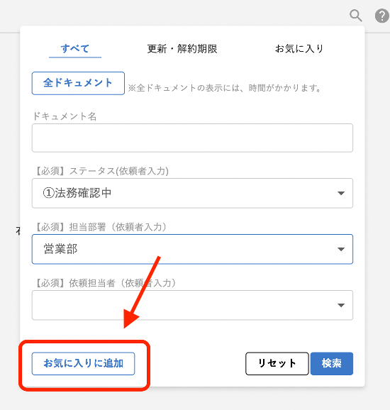Expand the ステータス dropdown arrow
Viewport: 390px width, 410px height.
coord(341,193)
